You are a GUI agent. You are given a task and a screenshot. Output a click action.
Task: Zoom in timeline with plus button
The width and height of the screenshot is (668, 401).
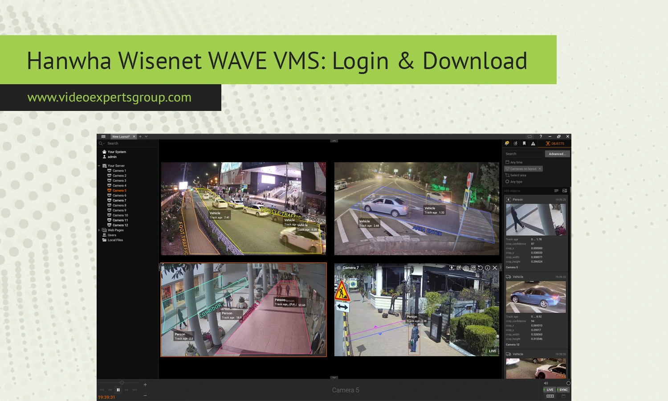(145, 385)
